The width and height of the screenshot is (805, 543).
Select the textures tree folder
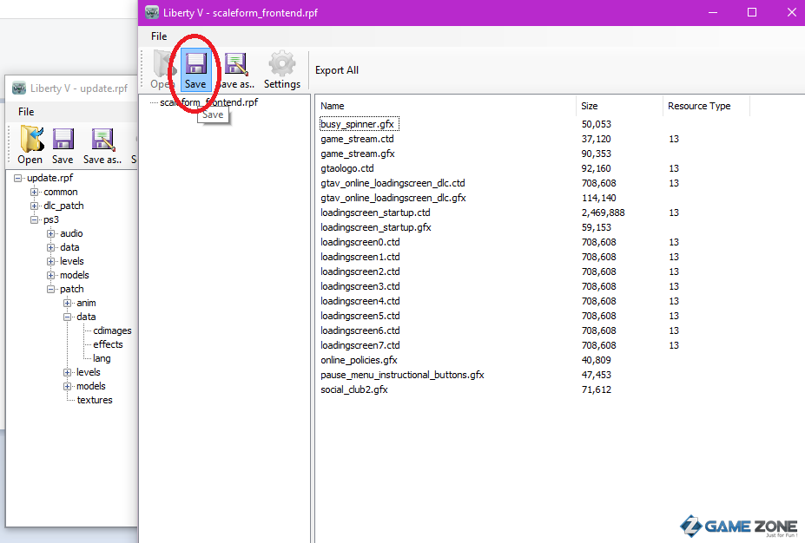[x=95, y=400]
